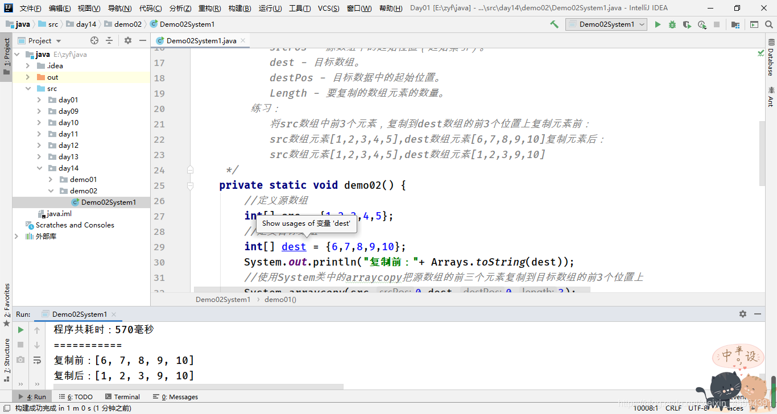Open Project Structure folder icon
The height and width of the screenshot is (414, 777).
click(x=735, y=24)
